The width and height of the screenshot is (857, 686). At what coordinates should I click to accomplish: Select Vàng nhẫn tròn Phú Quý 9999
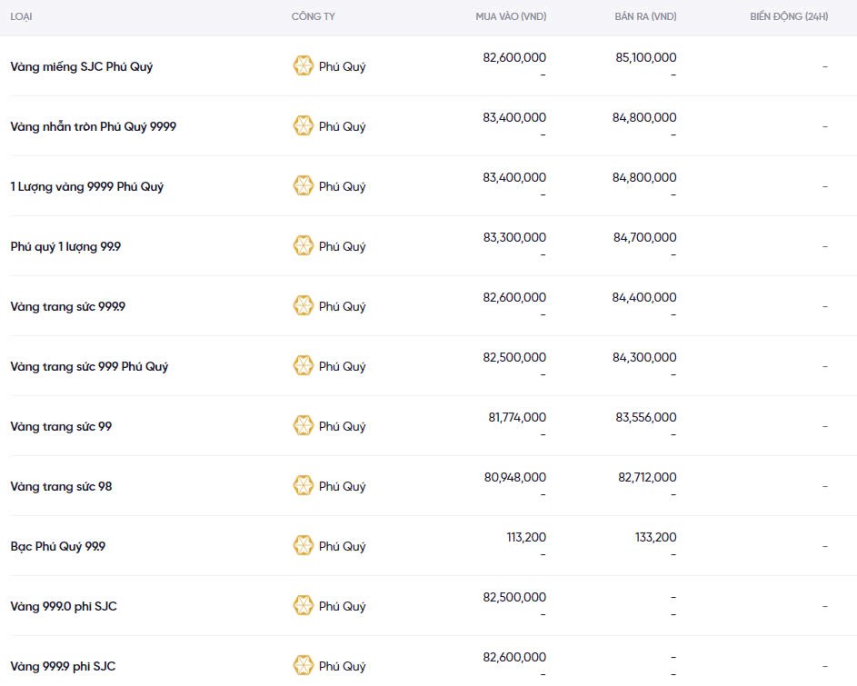93,126
